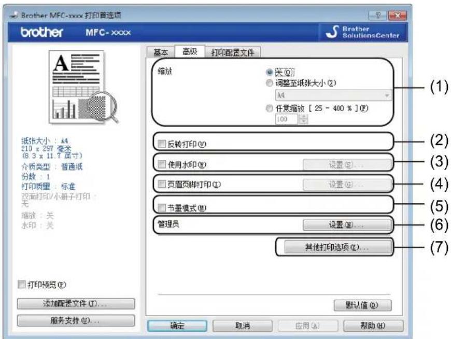This screenshot has height=339, width=451.
Task: Enable the 使用水印 checkbox
Action: (x=162, y=164)
